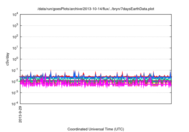189x132 pixels.
Task: Click the 10^3 y-axis tick label
Action: pyautogui.click(x=15, y=26)
